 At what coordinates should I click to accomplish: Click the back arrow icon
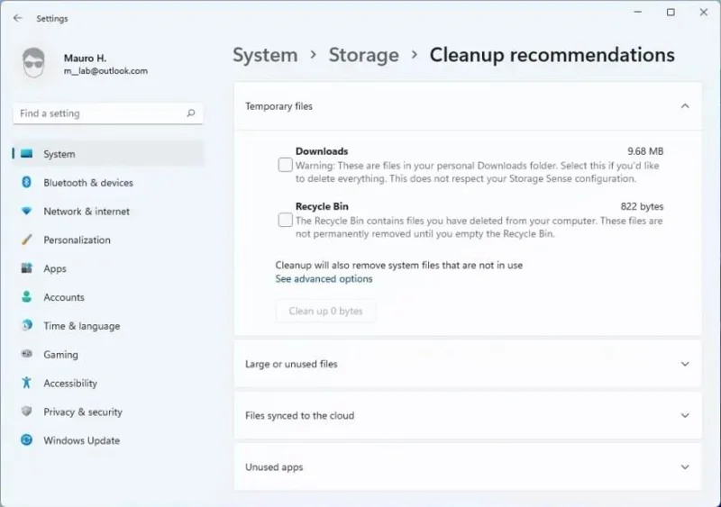[18, 18]
